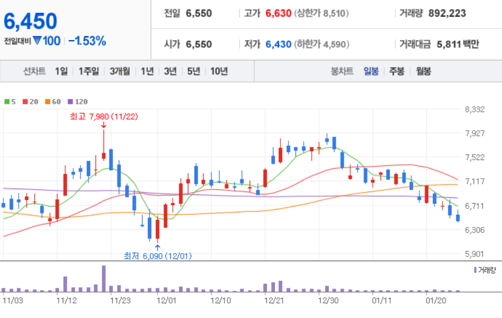Switch line chart to 3개월

[x=120, y=71]
